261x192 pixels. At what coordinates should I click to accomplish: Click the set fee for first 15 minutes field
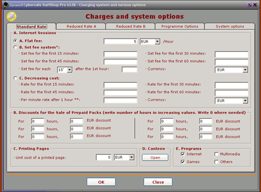click(120, 54)
